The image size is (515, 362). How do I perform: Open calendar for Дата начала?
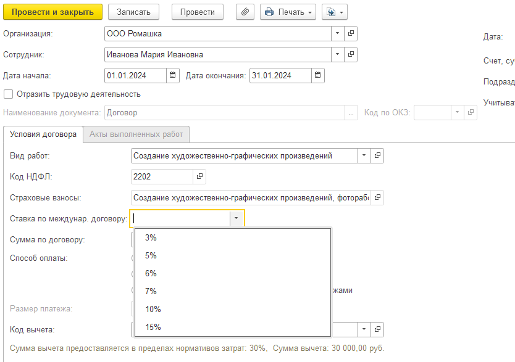[x=173, y=75]
